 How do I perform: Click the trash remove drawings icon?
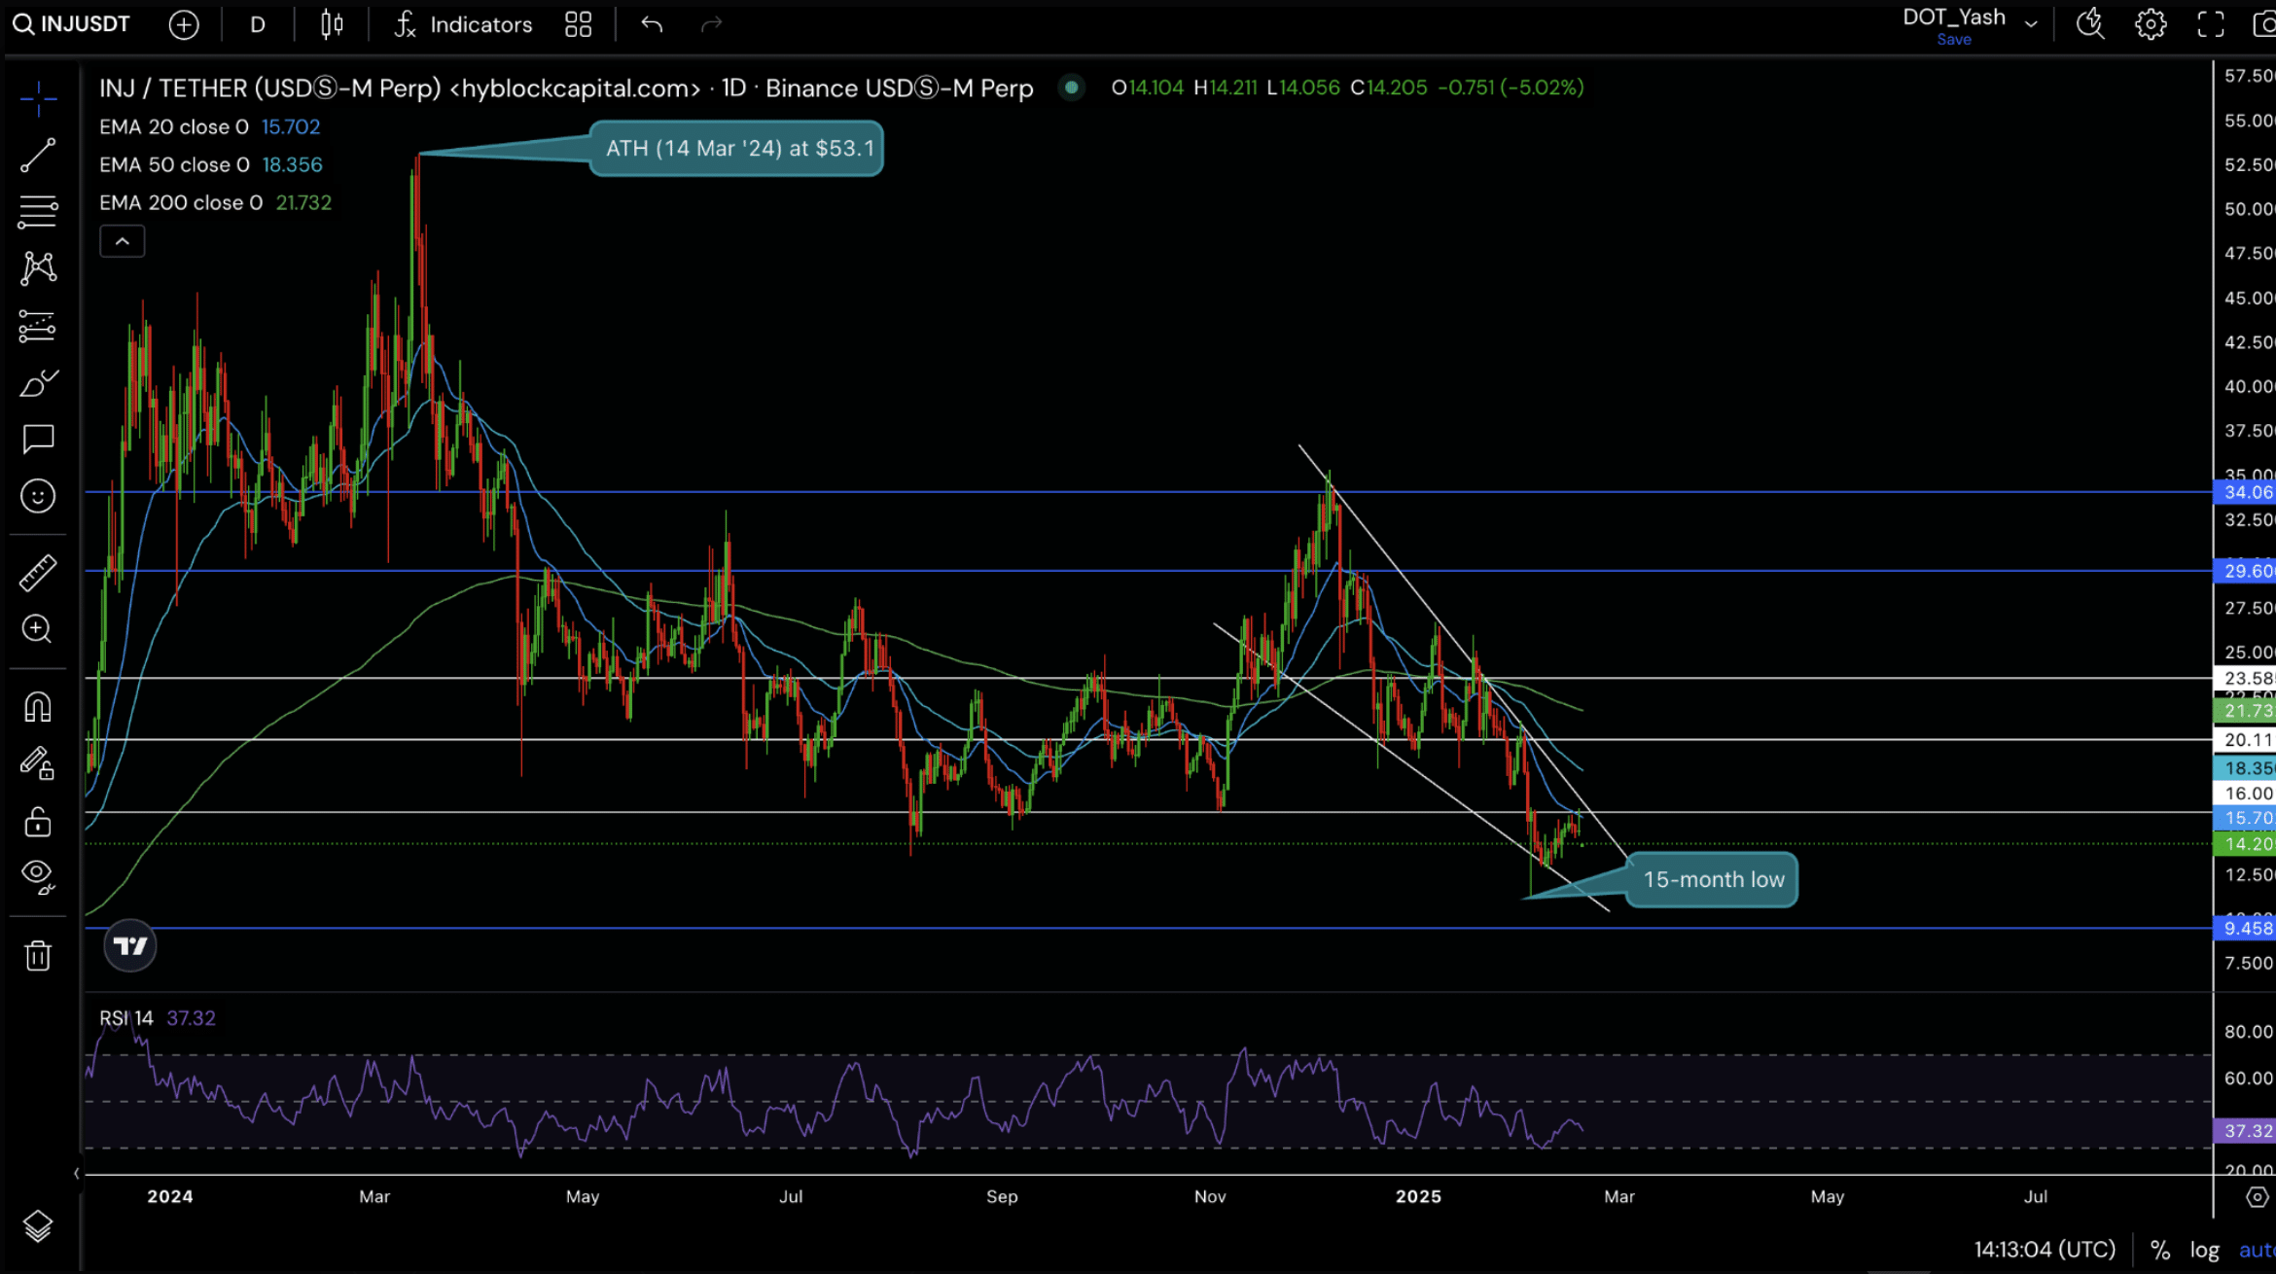tap(38, 956)
